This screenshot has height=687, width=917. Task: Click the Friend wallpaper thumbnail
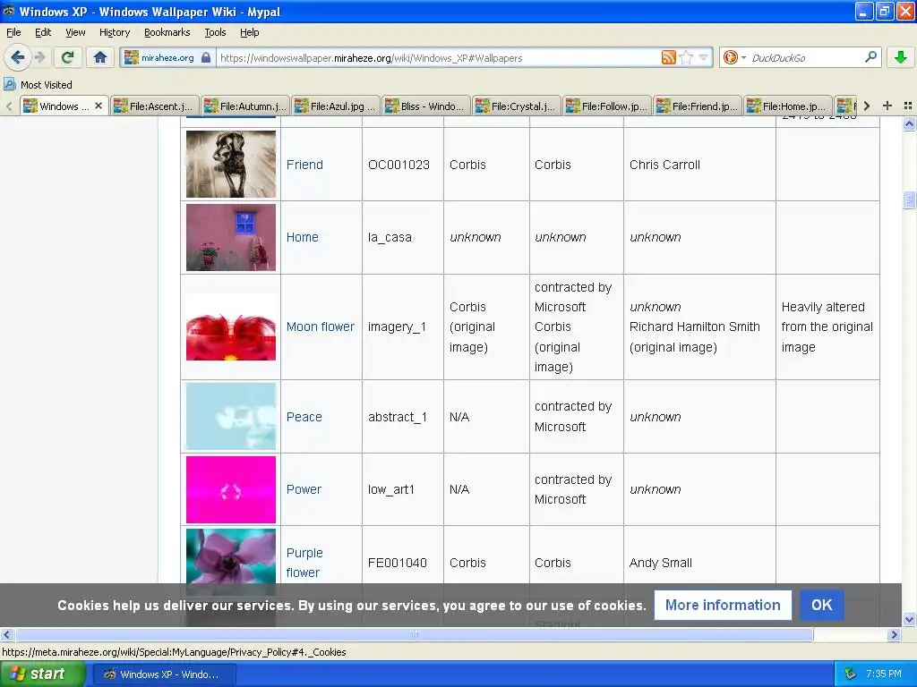point(231,165)
